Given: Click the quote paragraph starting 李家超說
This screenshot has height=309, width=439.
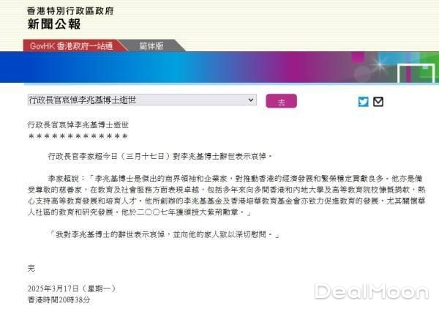Looking at the screenshot, I should pyautogui.click(x=227, y=196).
